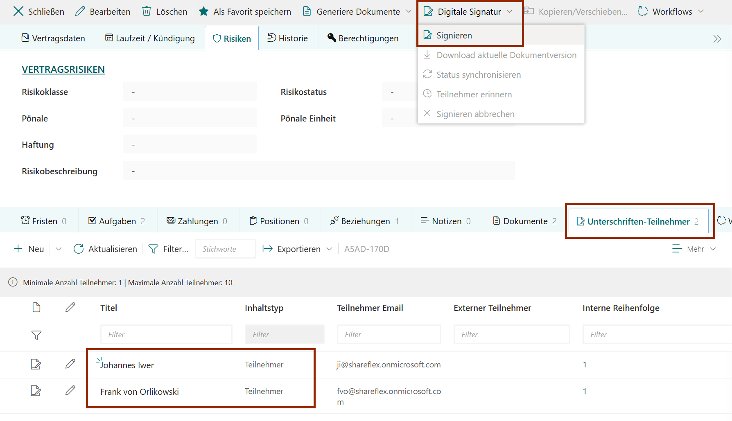The height and width of the screenshot is (421, 732).
Task: Show more tabs with double chevron
Action: (717, 39)
